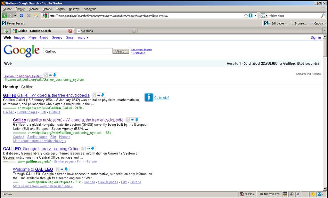Click the blue down arrow beside Galileo positioning system

pyautogui.click(x=54, y=75)
